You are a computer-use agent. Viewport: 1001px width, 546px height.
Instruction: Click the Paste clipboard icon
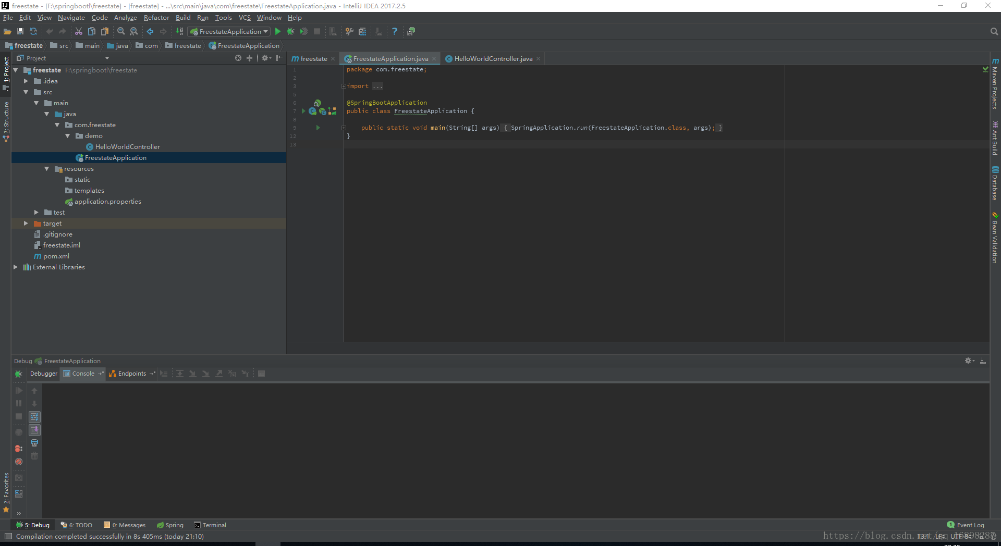pyautogui.click(x=105, y=32)
